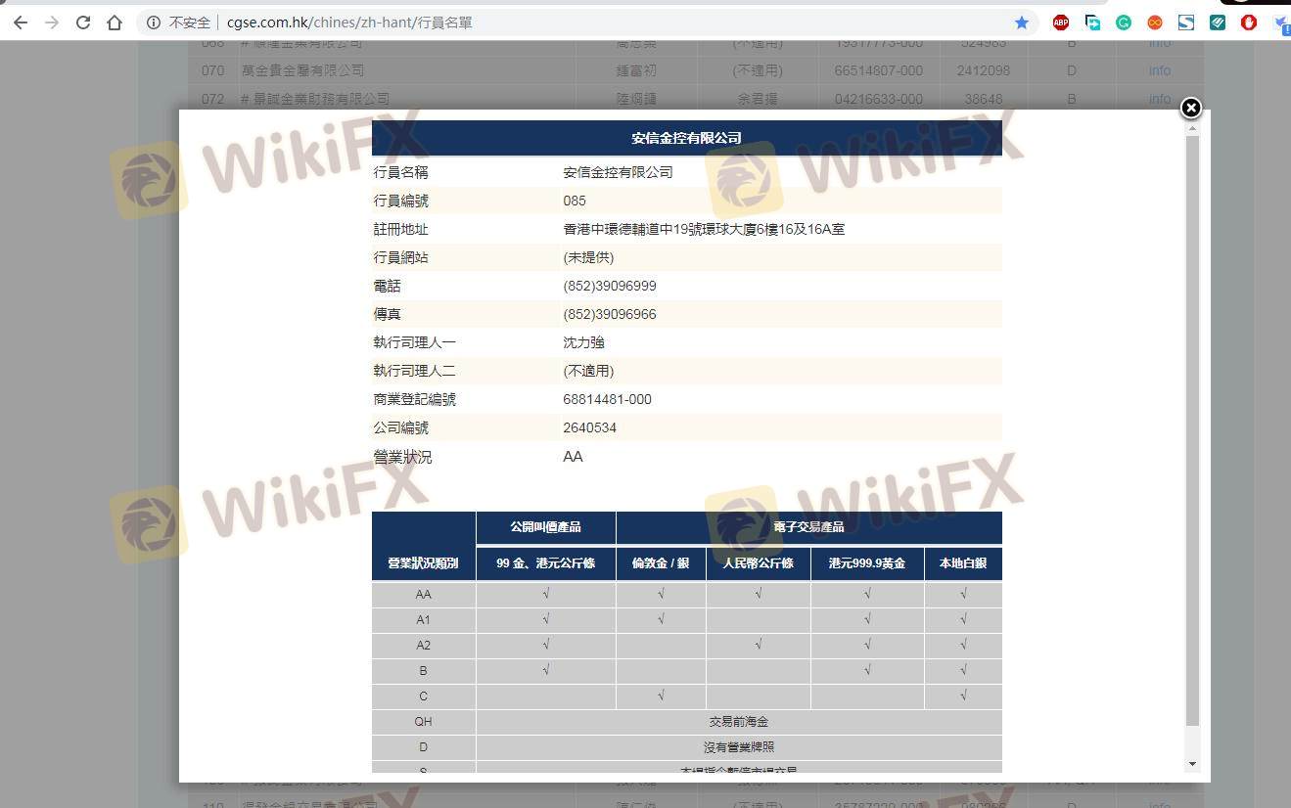Click 景誠金業財務有限公司 in background list
Image resolution: width=1291 pixels, height=808 pixels.
pos(321,99)
